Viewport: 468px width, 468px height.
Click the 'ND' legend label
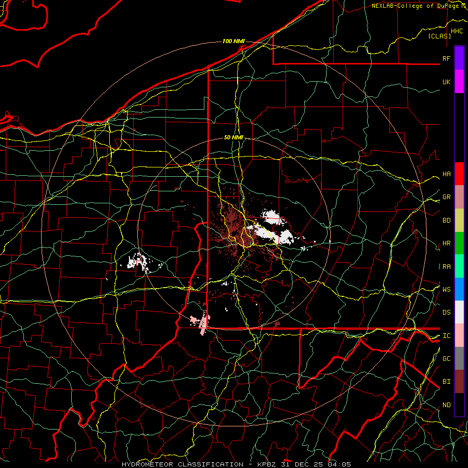[x=446, y=405]
